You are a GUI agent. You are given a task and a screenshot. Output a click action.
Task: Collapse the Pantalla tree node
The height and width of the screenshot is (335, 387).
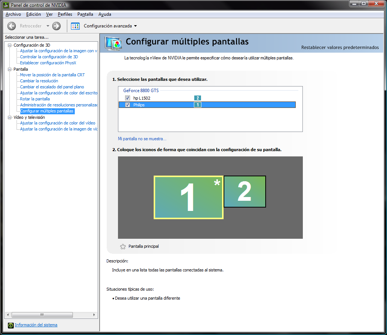pyautogui.click(x=10, y=69)
